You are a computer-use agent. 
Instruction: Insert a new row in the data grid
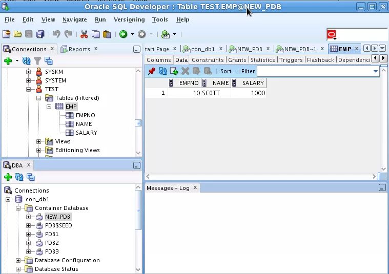click(174, 71)
